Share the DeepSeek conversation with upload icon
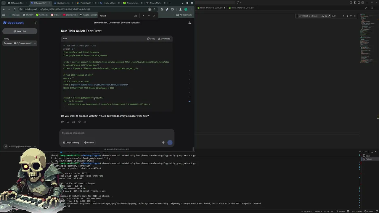 tap(189, 22)
